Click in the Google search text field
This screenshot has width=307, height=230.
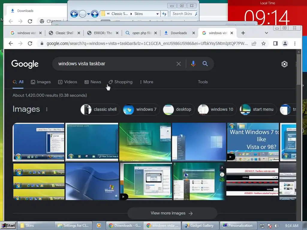pos(115,64)
